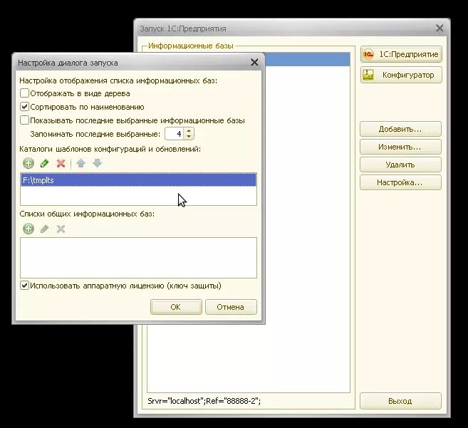Click Выход in the launcher window

pos(400,401)
